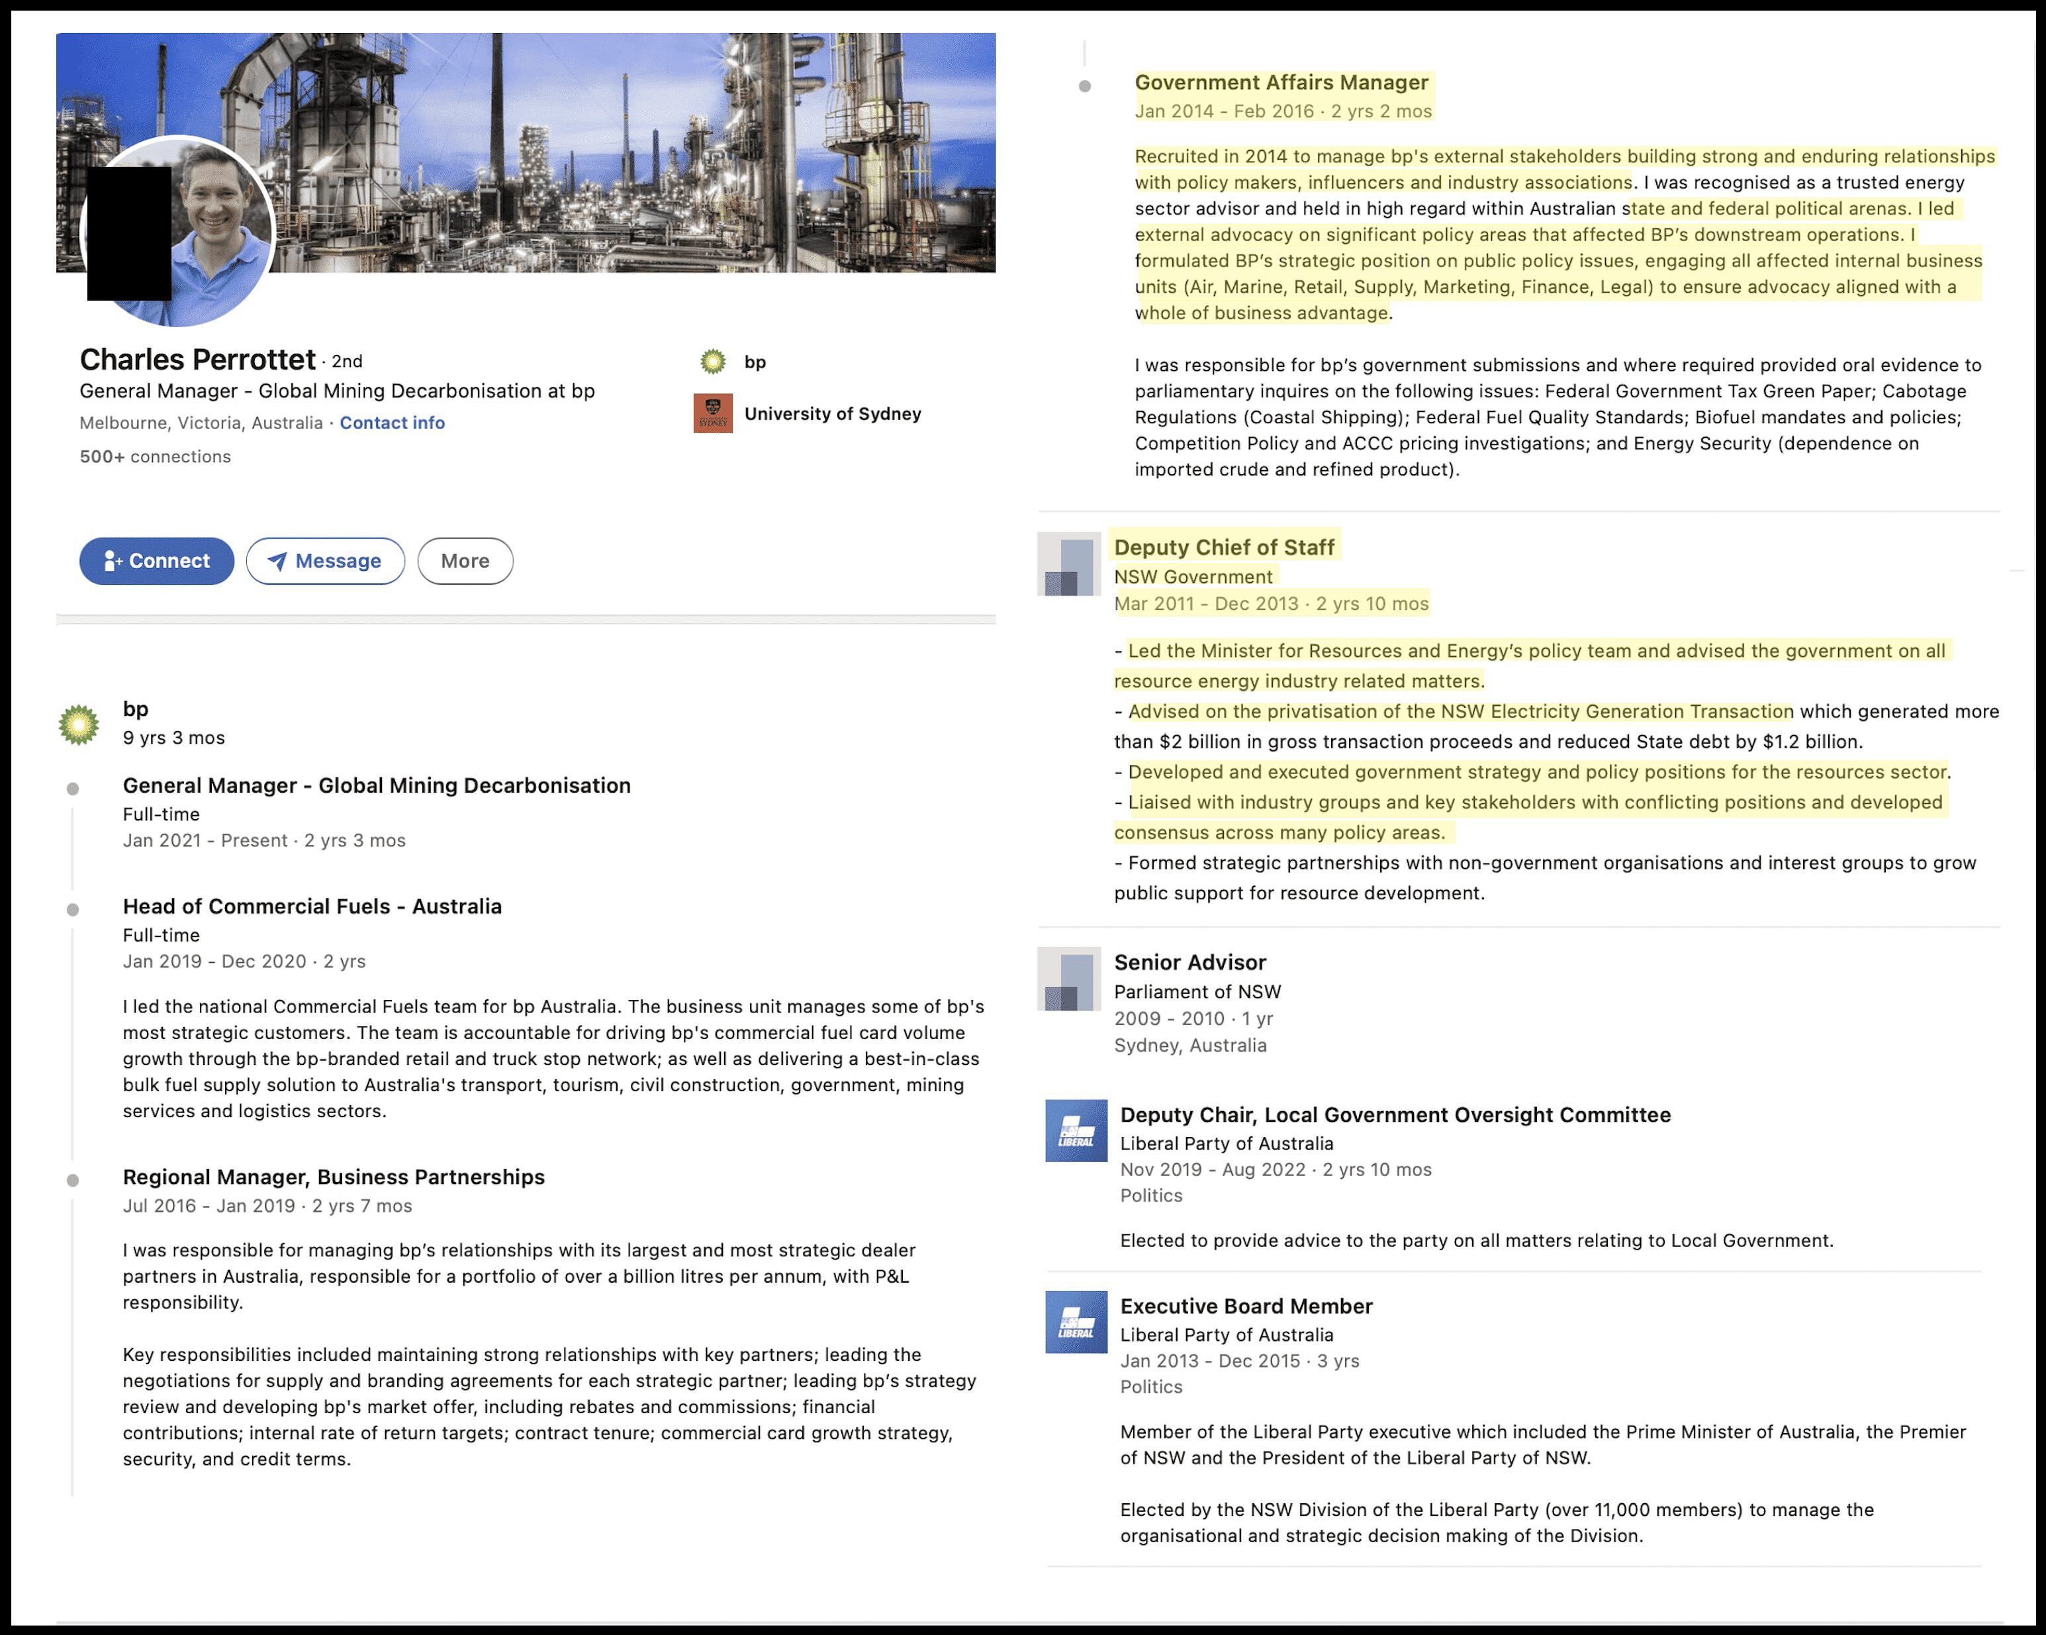Open the University of Sydney link

click(x=832, y=414)
